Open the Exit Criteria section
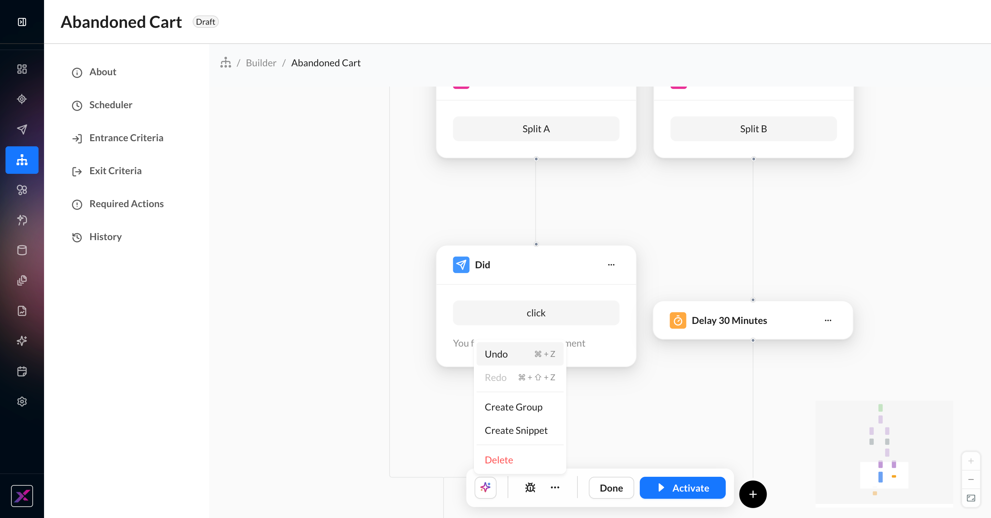Viewport: 991px width, 518px height. click(107, 171)
